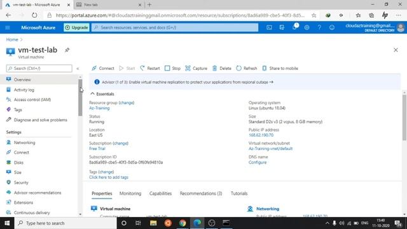Delete the virtual machine
This screenshot has width=407, height=229.
[x=222, y=68]
